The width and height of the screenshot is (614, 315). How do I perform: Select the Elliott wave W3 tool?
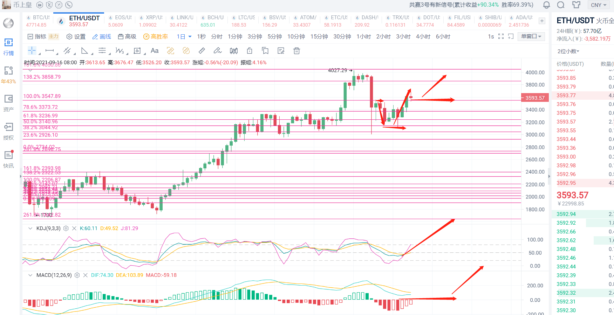pos(120,51)
